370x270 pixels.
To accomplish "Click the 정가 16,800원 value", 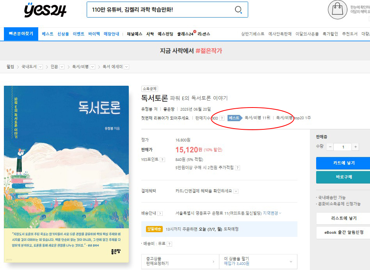I will [x=183, y=140].
